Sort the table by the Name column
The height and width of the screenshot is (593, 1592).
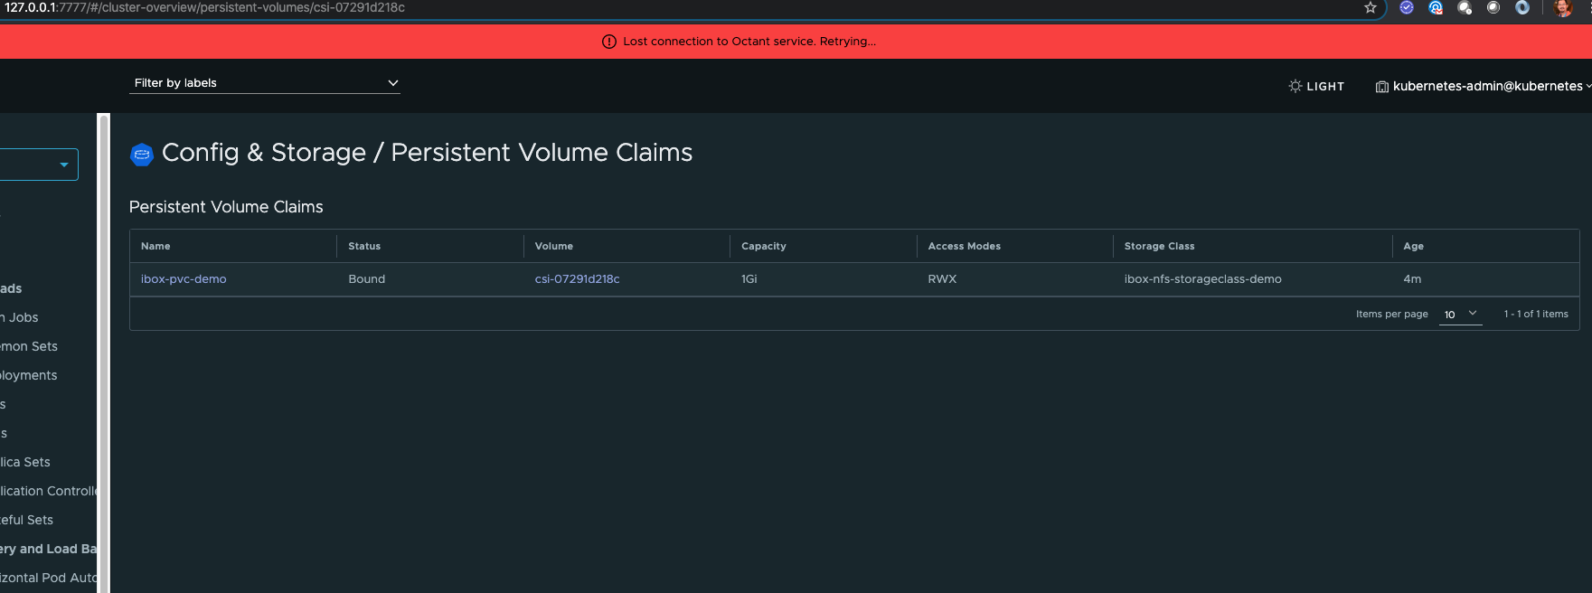click(x=155, y=246)
